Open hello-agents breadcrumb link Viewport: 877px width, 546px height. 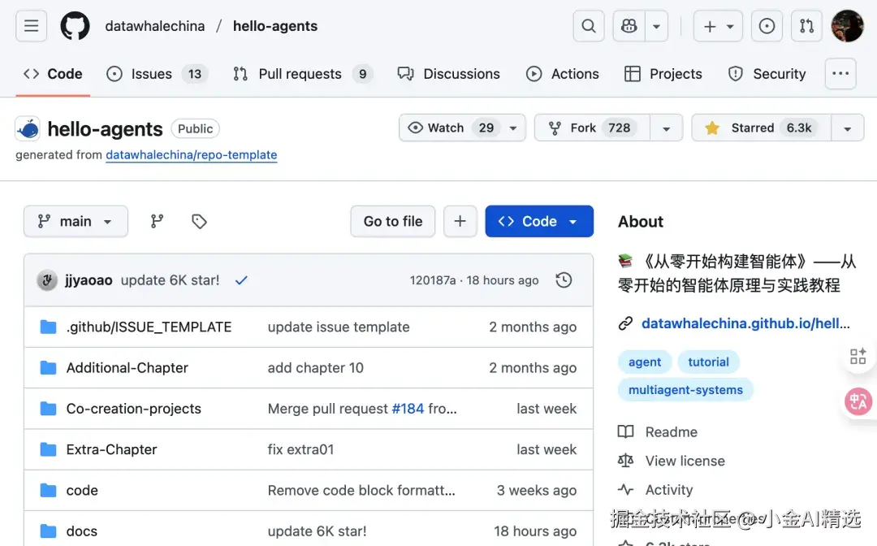click(x=275, y=26)
